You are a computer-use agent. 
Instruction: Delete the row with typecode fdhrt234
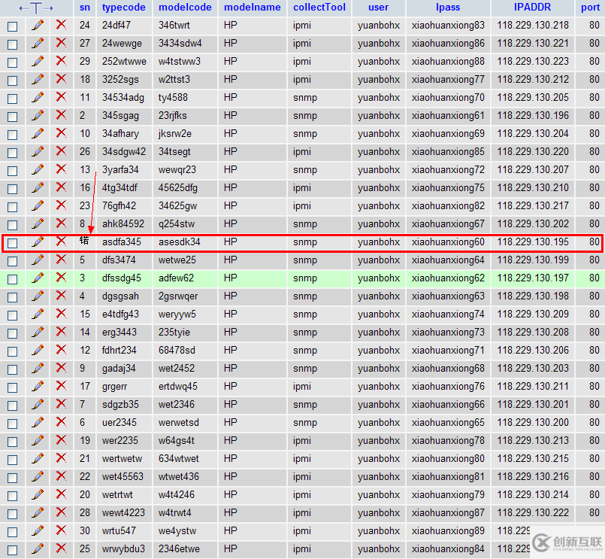point(61,350)
